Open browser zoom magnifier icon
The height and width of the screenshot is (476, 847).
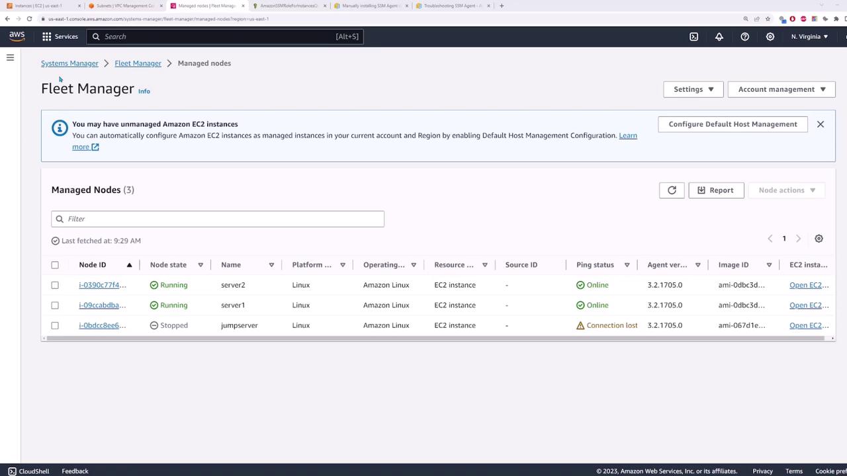[x=746, y=19]
